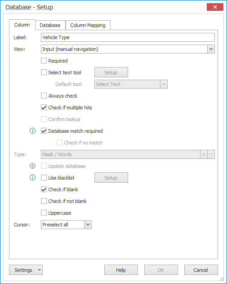This screenshot has height=284, width=227.
Task: Open the Column Mapping tab
Action: coord(88,25)
